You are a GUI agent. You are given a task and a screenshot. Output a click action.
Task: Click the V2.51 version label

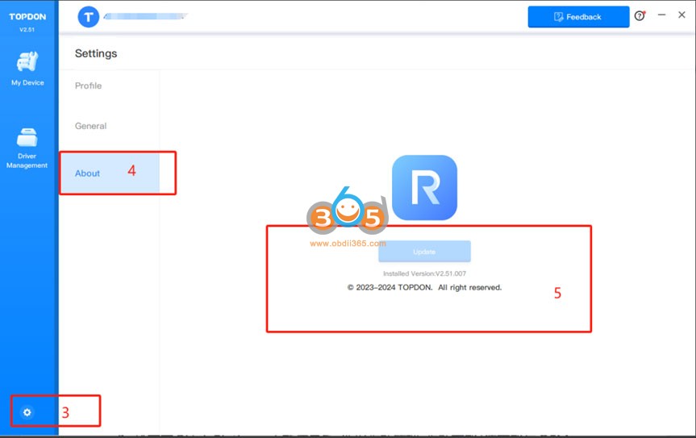(27, 30)
